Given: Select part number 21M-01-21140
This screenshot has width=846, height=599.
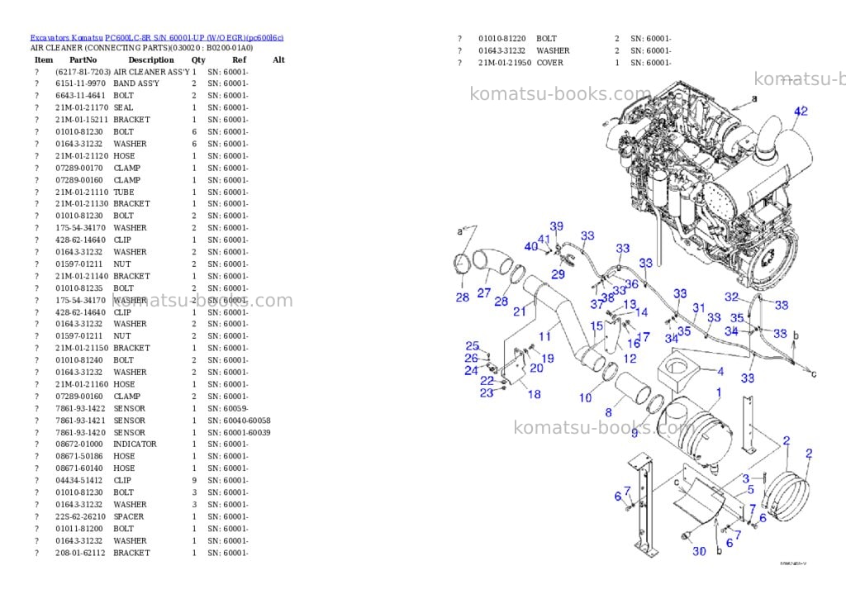Looking at the screenshot, I should (82, 276).
